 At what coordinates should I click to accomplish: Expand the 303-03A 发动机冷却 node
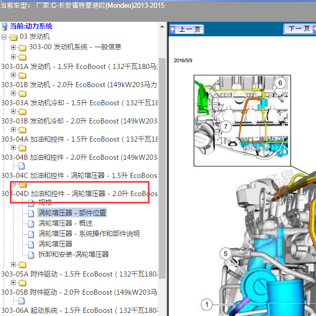pos(13,93)
